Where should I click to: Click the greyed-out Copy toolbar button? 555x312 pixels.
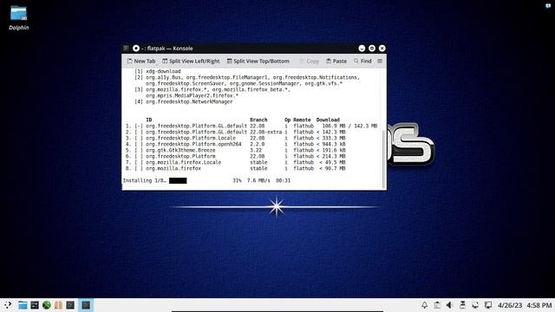click(309, 62)
